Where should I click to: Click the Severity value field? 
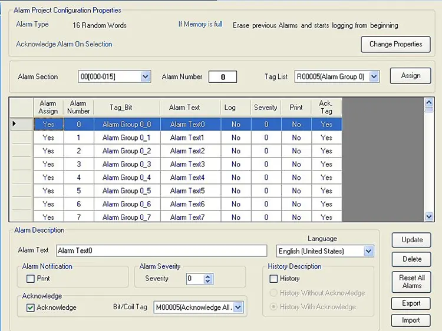pyautogui.click(x=195, y=279)
